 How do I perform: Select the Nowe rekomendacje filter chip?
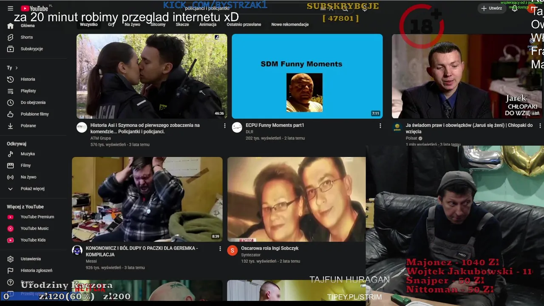[290, 25]
